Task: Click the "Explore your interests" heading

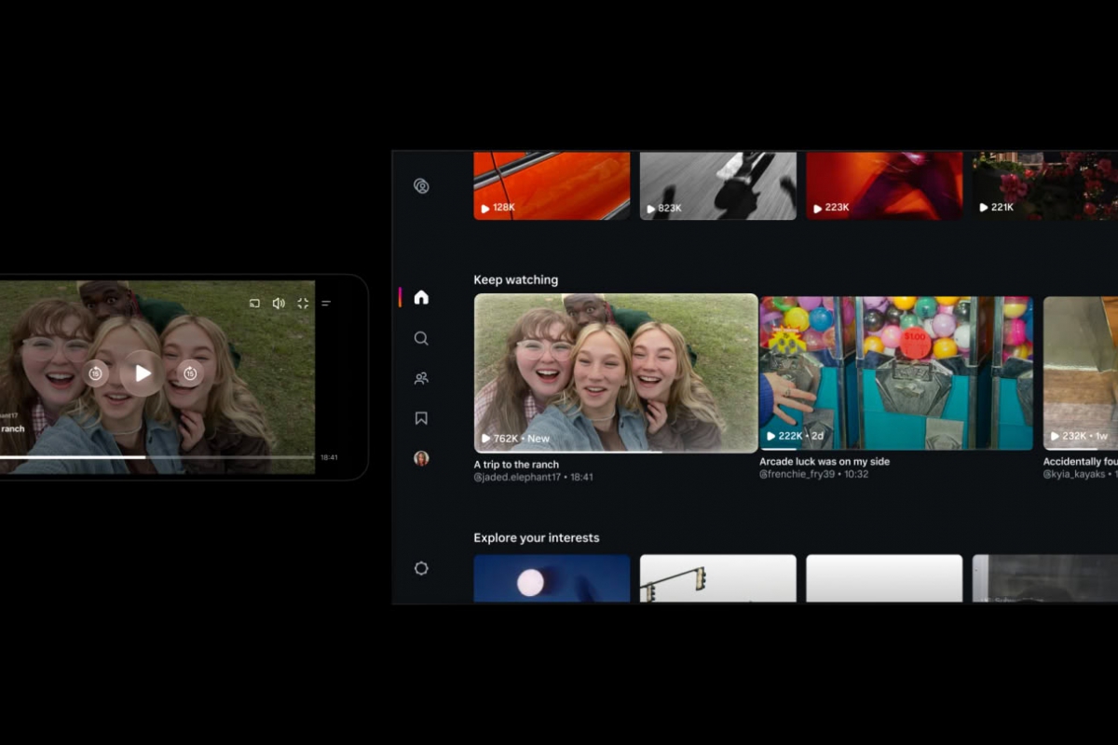Action: pos(537,537)
